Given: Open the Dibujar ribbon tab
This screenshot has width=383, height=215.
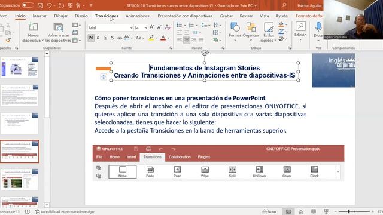Looking at the screenshot, I should (x=61, y=16).
